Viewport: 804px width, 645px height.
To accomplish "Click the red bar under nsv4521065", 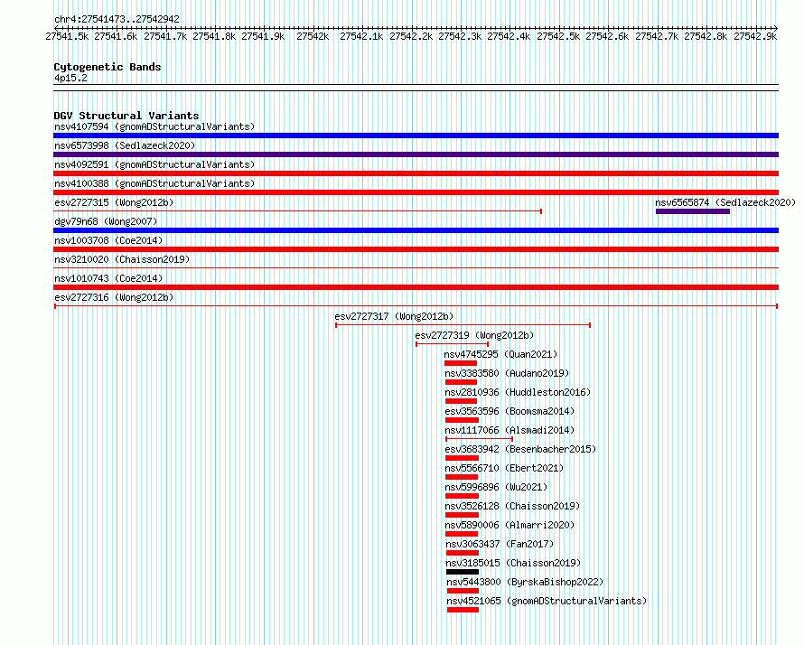I will [463, 610].
